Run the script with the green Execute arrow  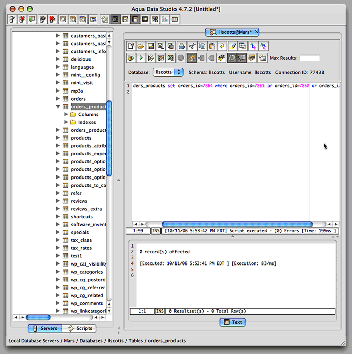pos(141,58)
